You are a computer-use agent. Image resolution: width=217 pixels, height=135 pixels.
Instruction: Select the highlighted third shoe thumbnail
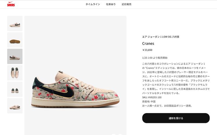tap(15, 56)
